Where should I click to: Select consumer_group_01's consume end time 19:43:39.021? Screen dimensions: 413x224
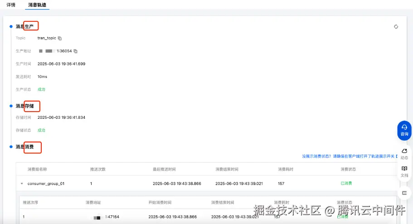click(239, 184)
